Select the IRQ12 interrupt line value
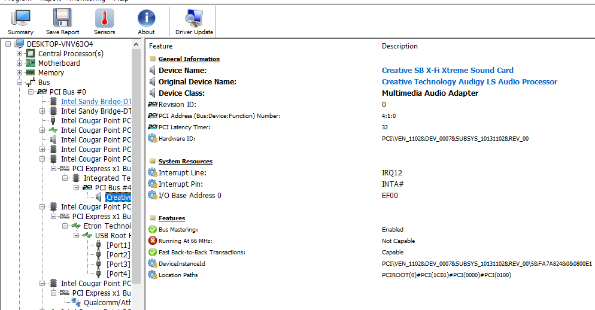Viewport: 595px width, 310px height. point(392,172)
